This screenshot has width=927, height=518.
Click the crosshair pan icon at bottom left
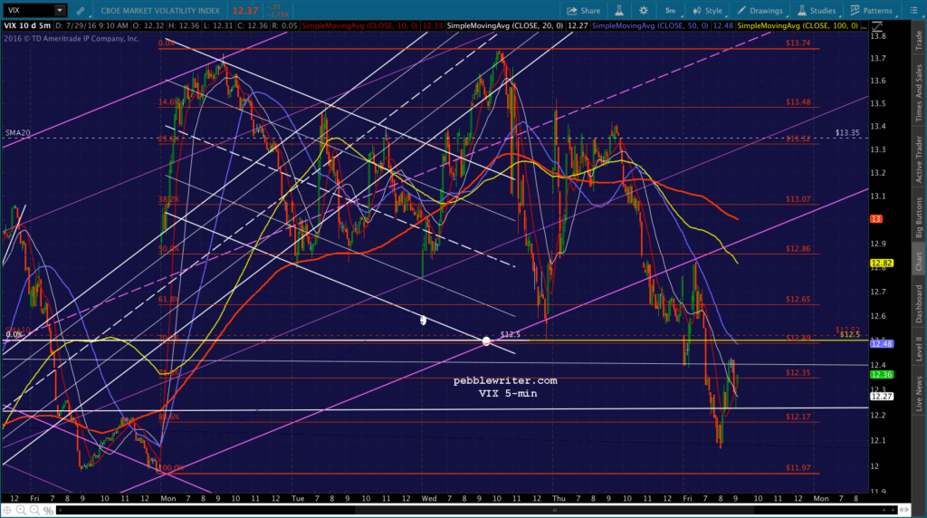pos(7,510)
